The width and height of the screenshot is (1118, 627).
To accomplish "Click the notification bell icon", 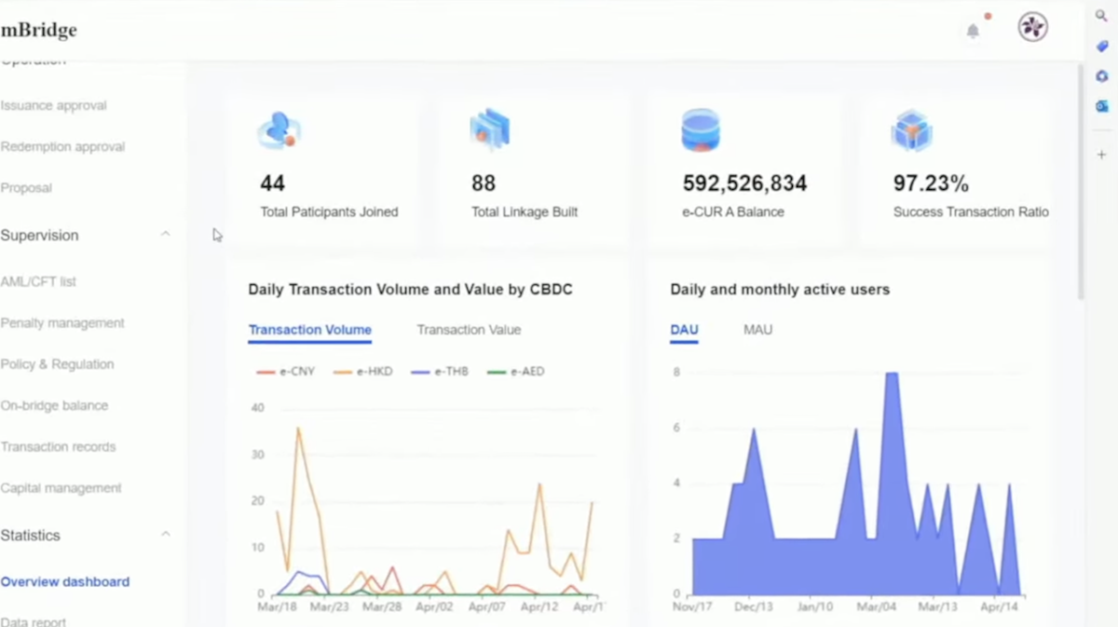I will [x=973, y=31].
